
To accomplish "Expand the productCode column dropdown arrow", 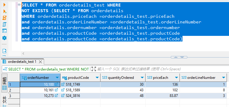I will pyautogui.click(x=97, y=78).
